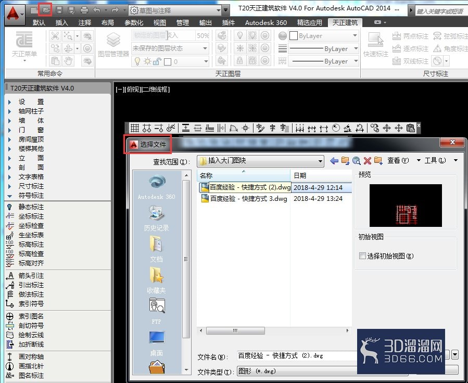Open the AutoCAD application menu button
Screen dimensions: 468x383
pos(15,15)
